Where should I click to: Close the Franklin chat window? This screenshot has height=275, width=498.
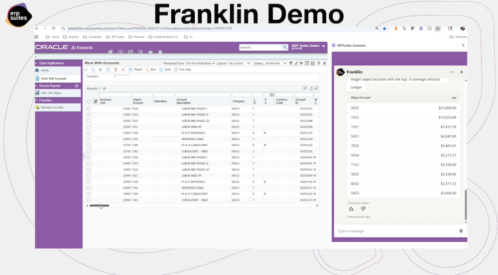click(462, 72)
